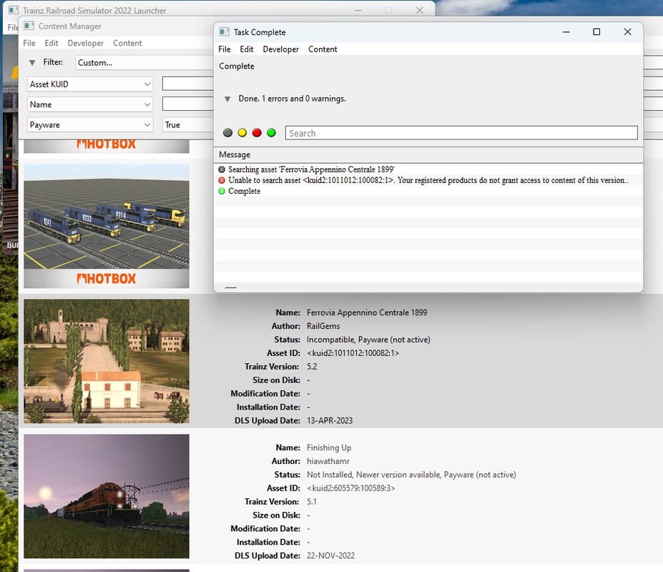Screen dimensions: 663x572
Task: Toggle the yellow warnings filter dot
Action: tap(242, 133)
